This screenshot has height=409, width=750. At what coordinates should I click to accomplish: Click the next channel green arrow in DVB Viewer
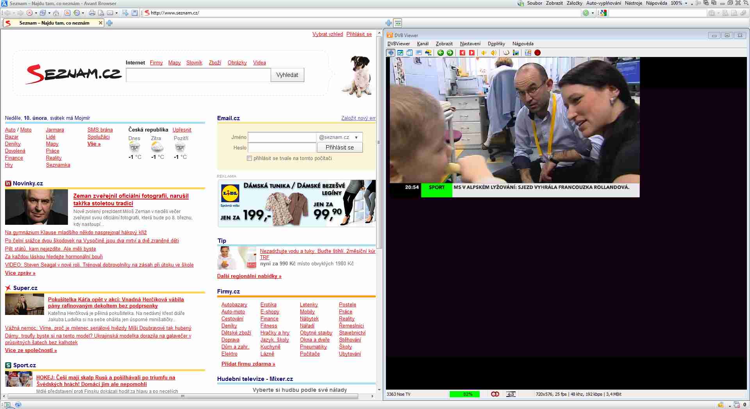pos(450,53)
